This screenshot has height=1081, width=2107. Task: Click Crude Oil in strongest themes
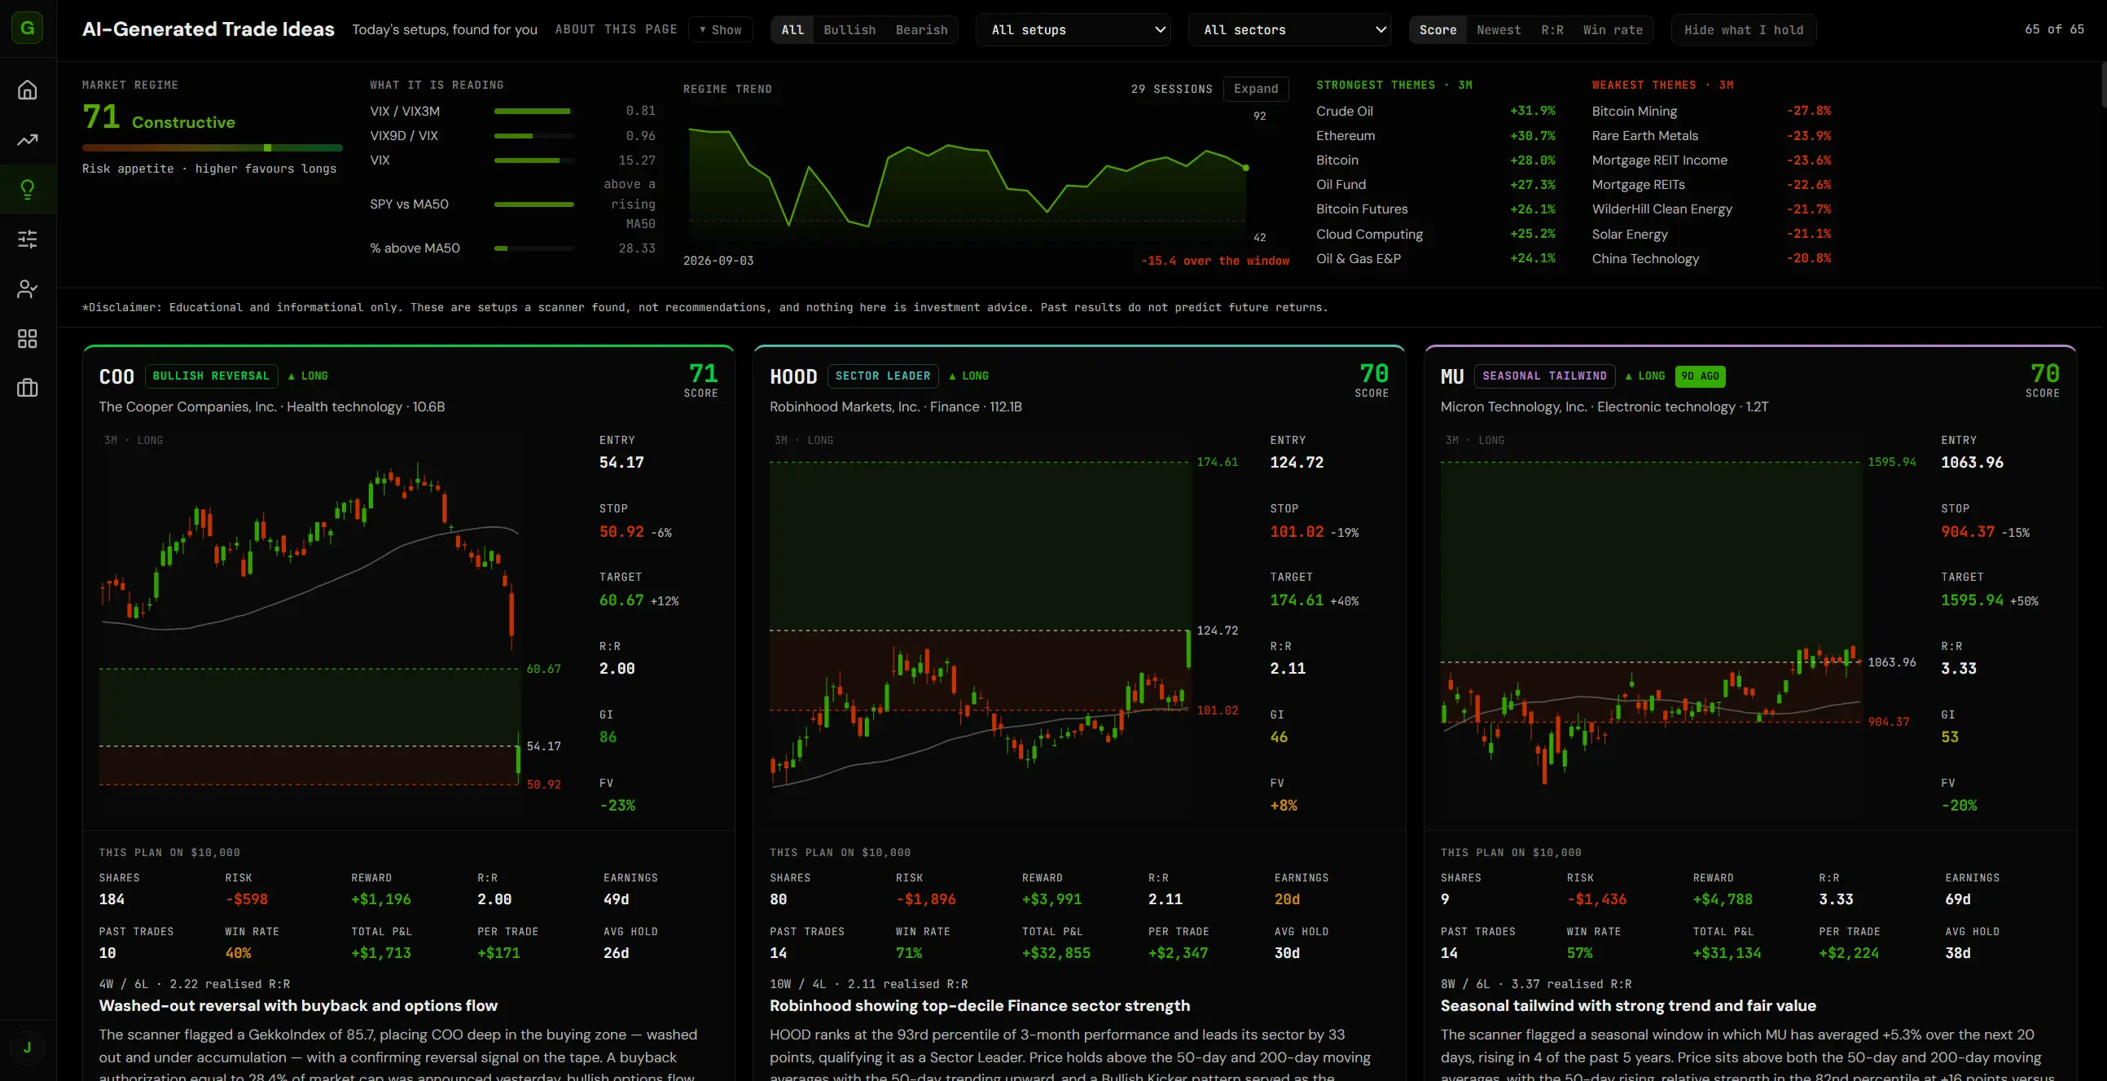click(1435, 112)
